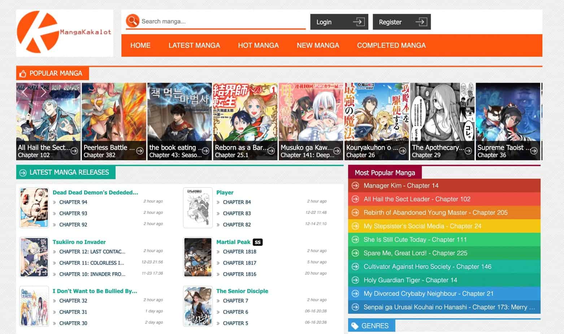This screenshot has width=564, height=334.
Task: Click the arrow icon on All Hail the Sect card
Action: tap(74, 151)
